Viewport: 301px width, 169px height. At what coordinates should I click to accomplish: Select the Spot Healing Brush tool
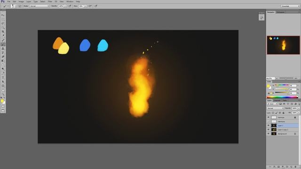coord(3,40)
